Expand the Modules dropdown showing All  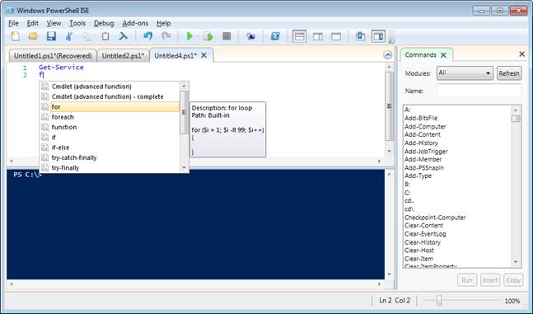click(465, 73)
